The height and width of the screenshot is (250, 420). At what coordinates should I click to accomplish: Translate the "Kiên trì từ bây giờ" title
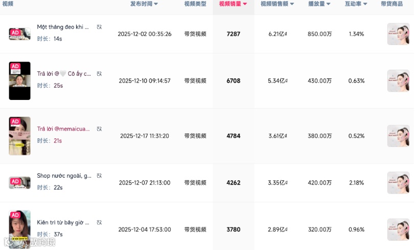pyautogui.click(x=99, y=222)
